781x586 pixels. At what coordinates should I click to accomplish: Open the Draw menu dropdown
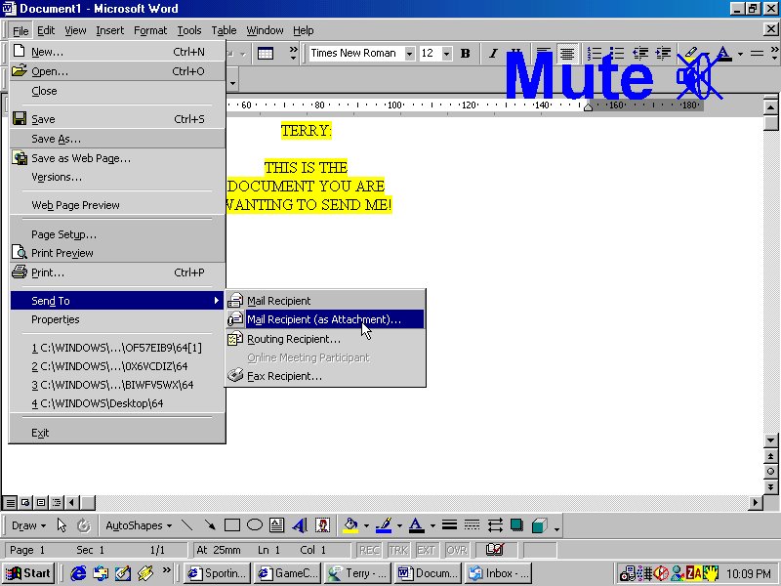click(28, 525)
